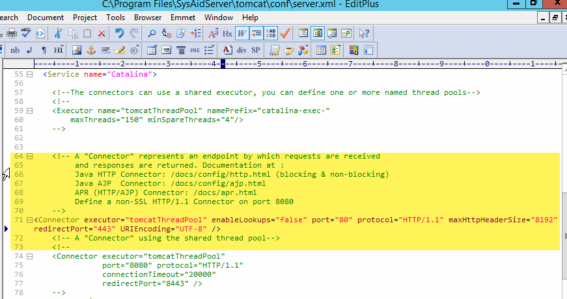Toggle Word Wrap (W) button

pyautogui.click(x=242, y=33)
